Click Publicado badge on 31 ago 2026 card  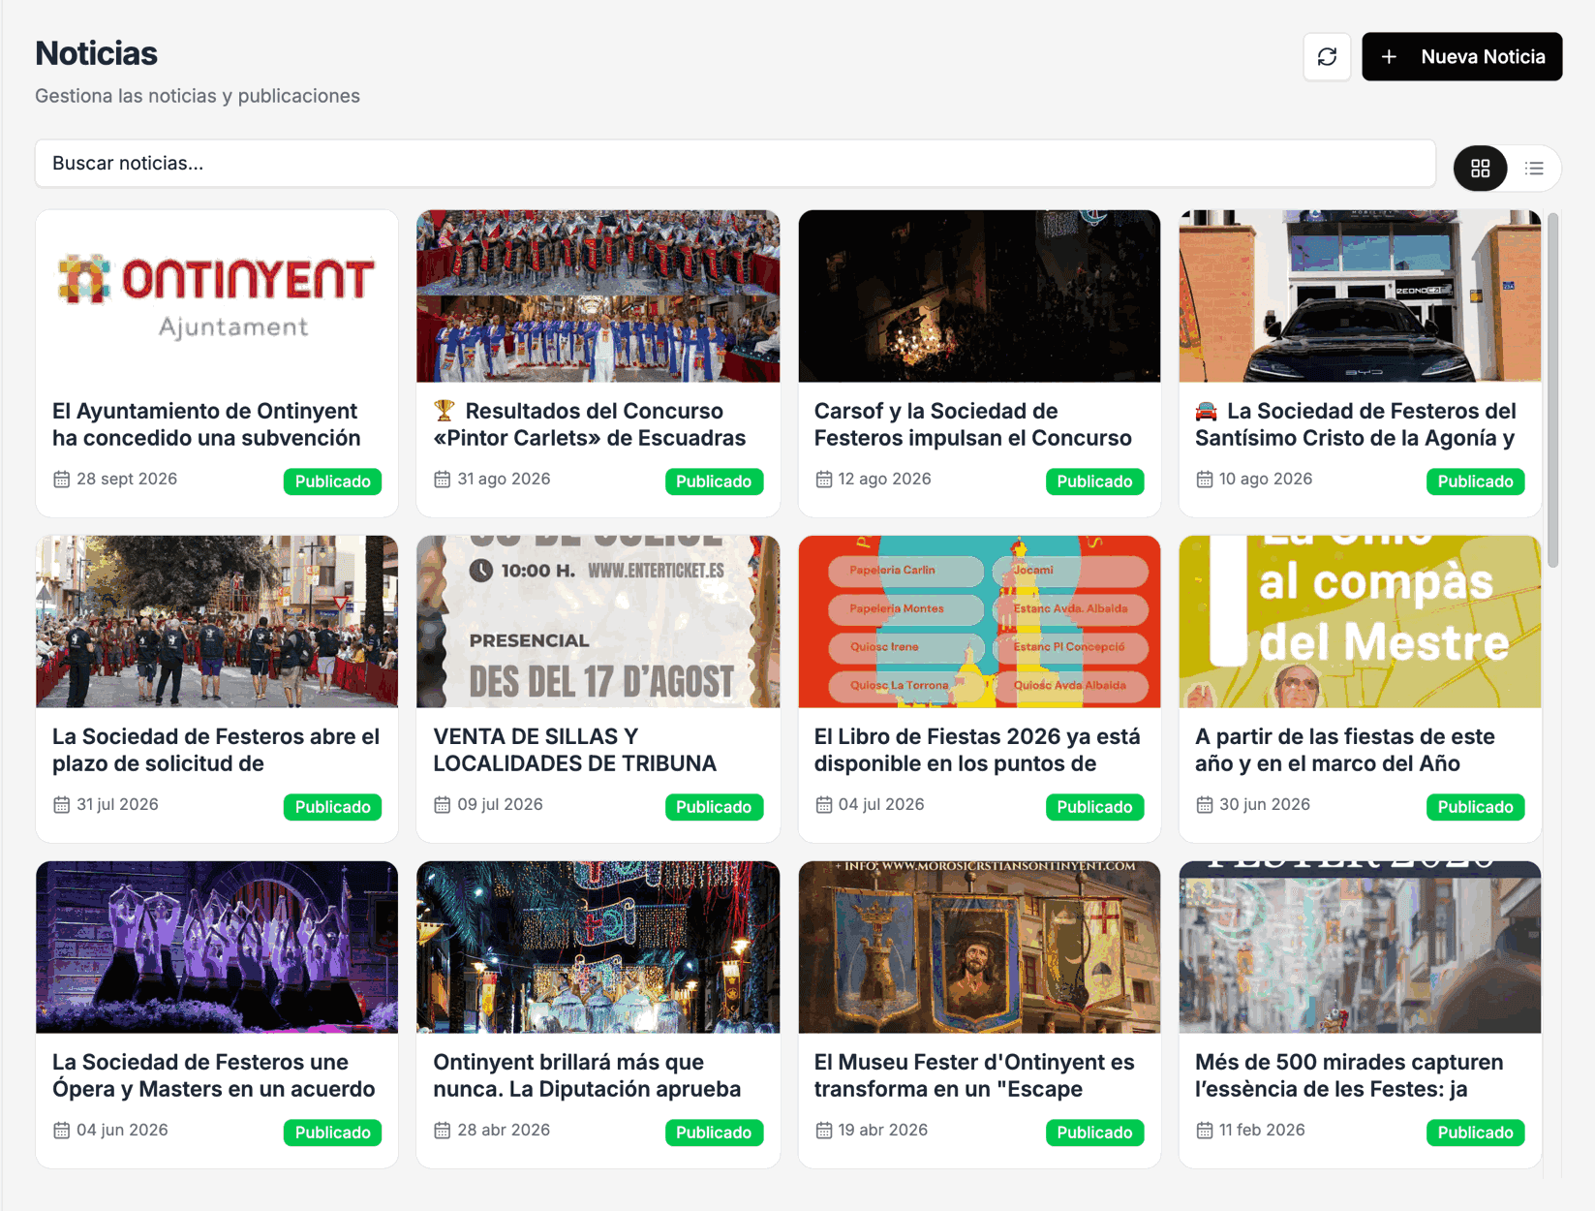pyautogui.click(x=714, y=481)
